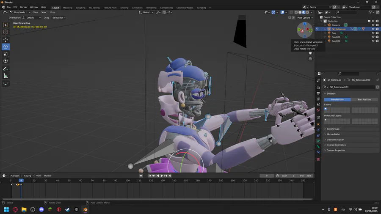Toggle visibility of Sun.002

click(x=373, y=41)
